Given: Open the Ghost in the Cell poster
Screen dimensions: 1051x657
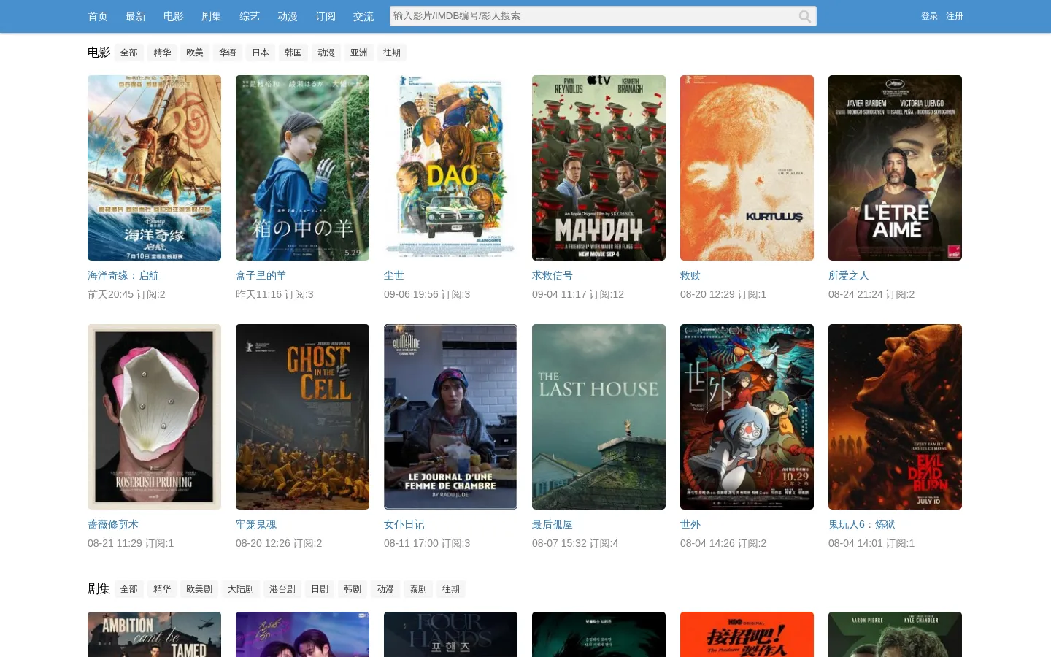Looking at the screenshot, I should click(302, 417).
